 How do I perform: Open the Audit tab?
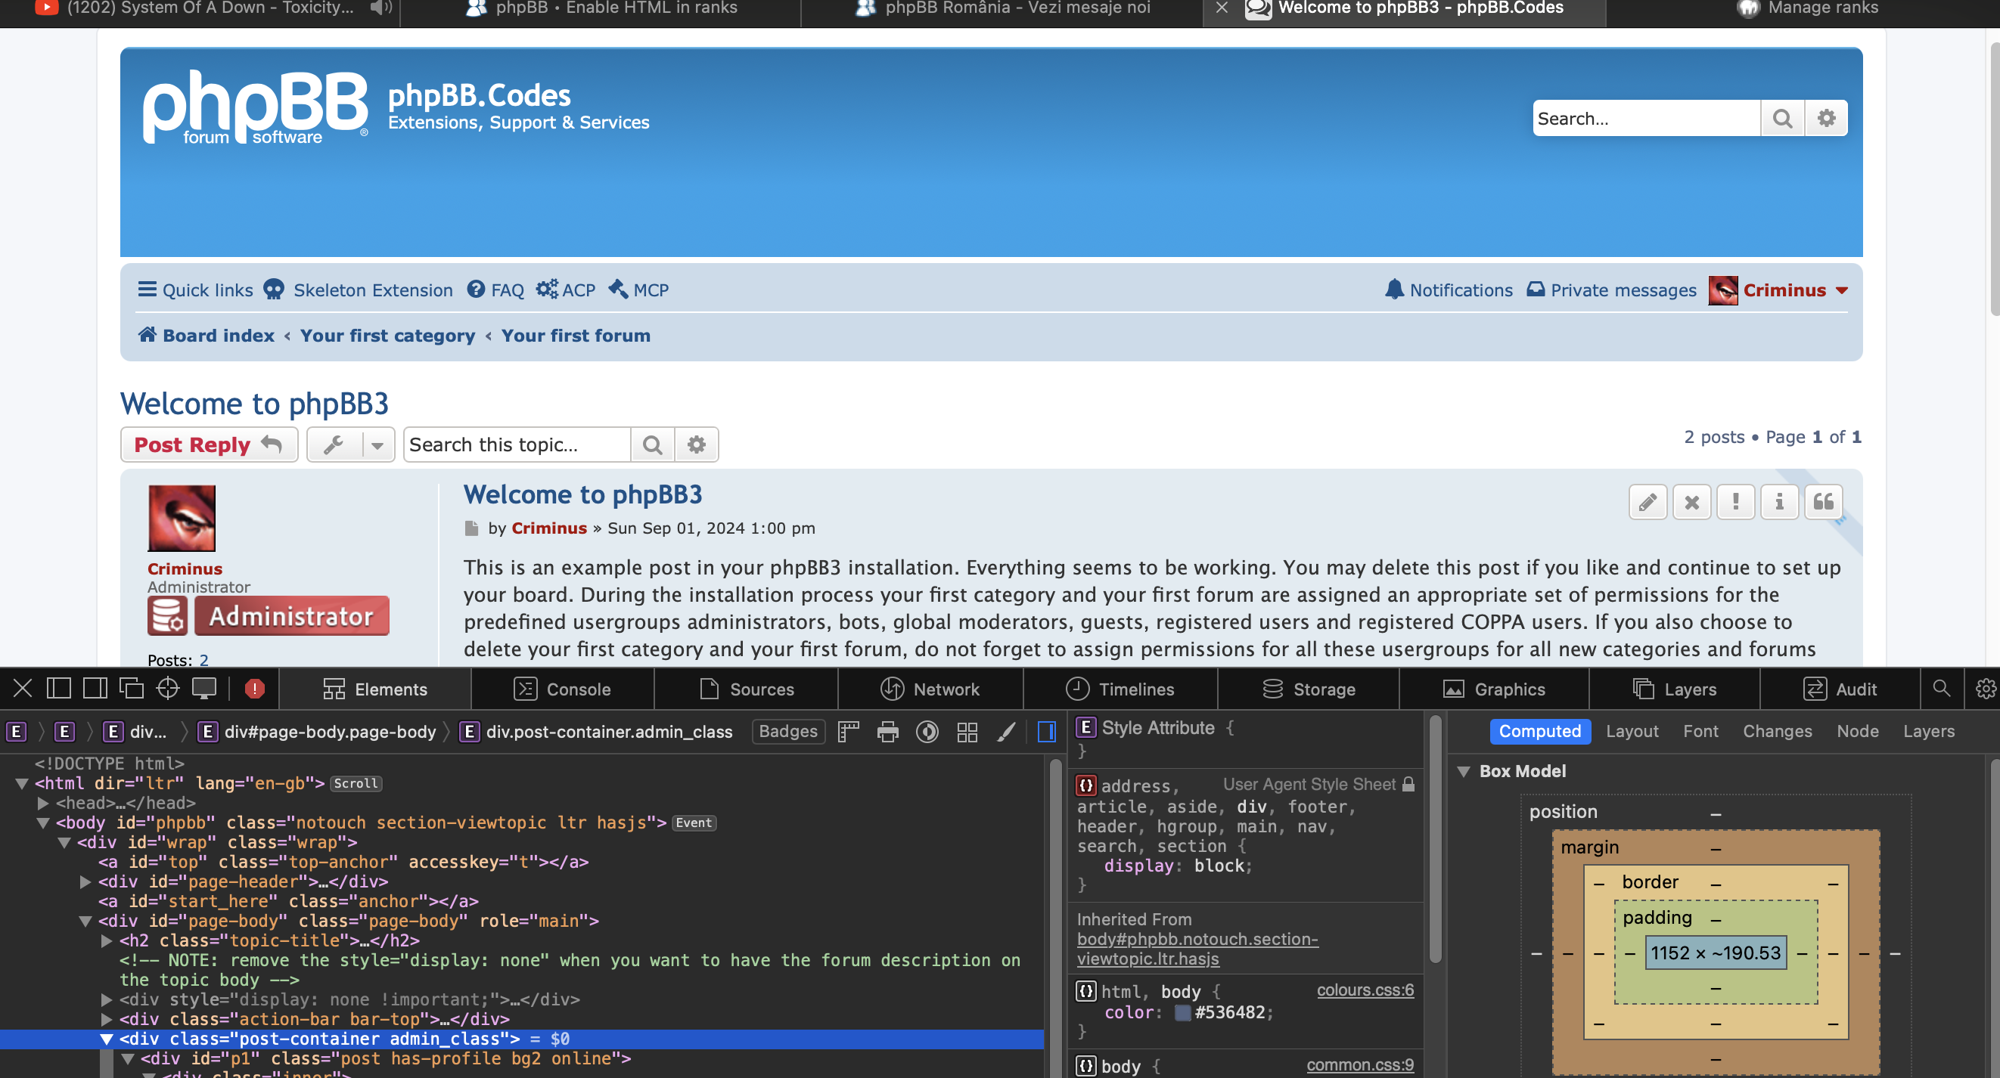[x=1840, y=689]
